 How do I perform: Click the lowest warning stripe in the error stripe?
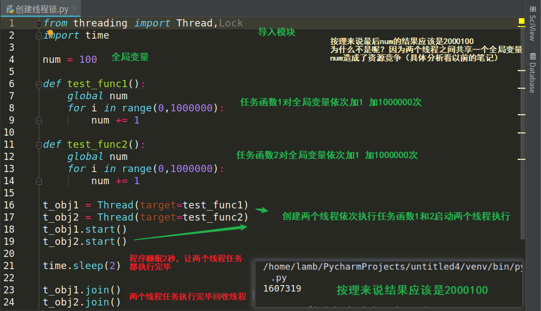click(521, 159)
